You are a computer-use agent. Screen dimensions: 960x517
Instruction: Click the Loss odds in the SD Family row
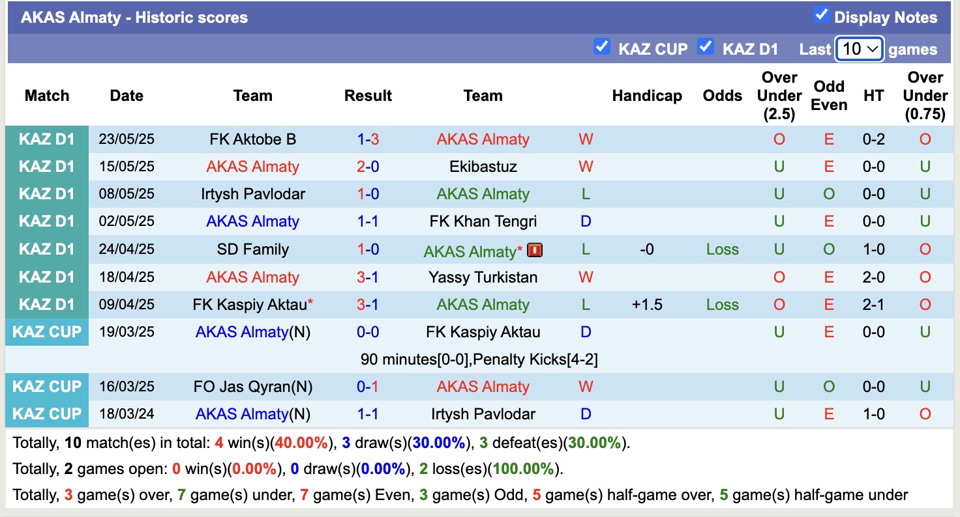pyautogui.click(x=722, y=249)
